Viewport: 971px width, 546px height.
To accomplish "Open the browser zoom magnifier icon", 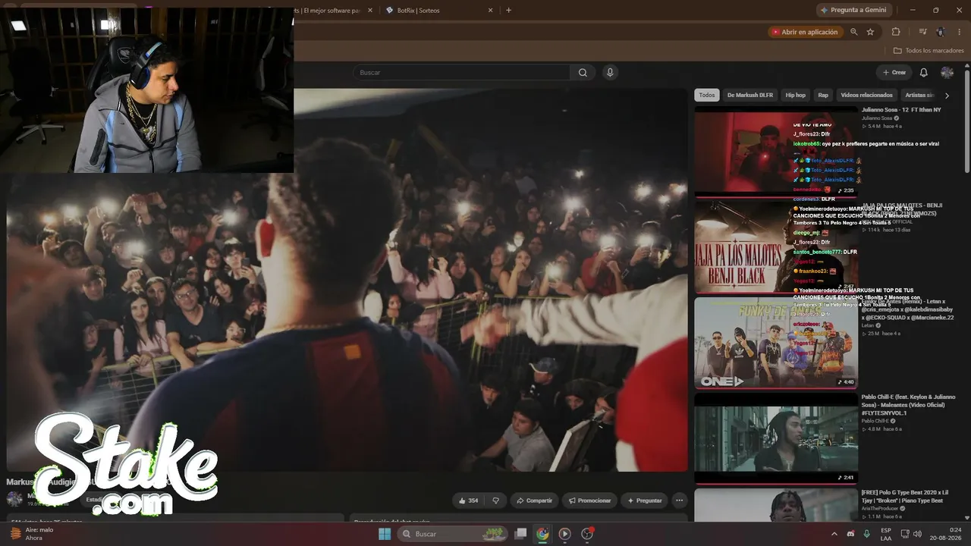I will click(854, 32).
